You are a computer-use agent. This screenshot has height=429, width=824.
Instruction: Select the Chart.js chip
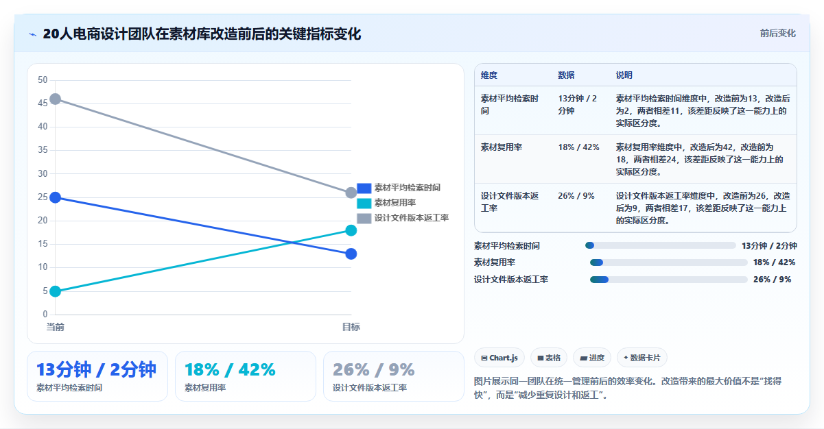click(499, 358)
